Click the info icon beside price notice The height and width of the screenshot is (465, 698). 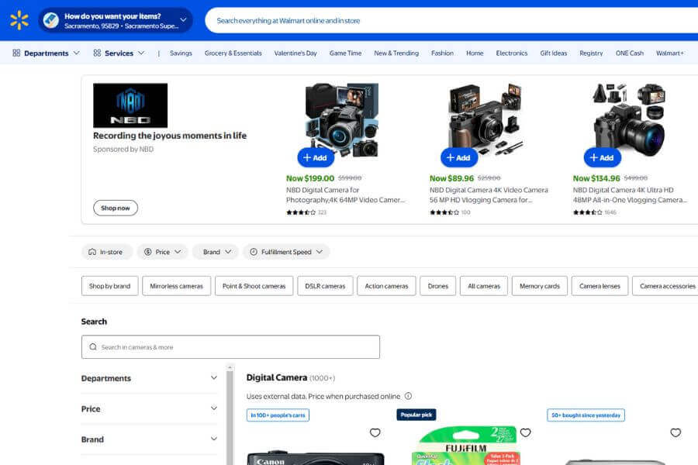point(408,396)
